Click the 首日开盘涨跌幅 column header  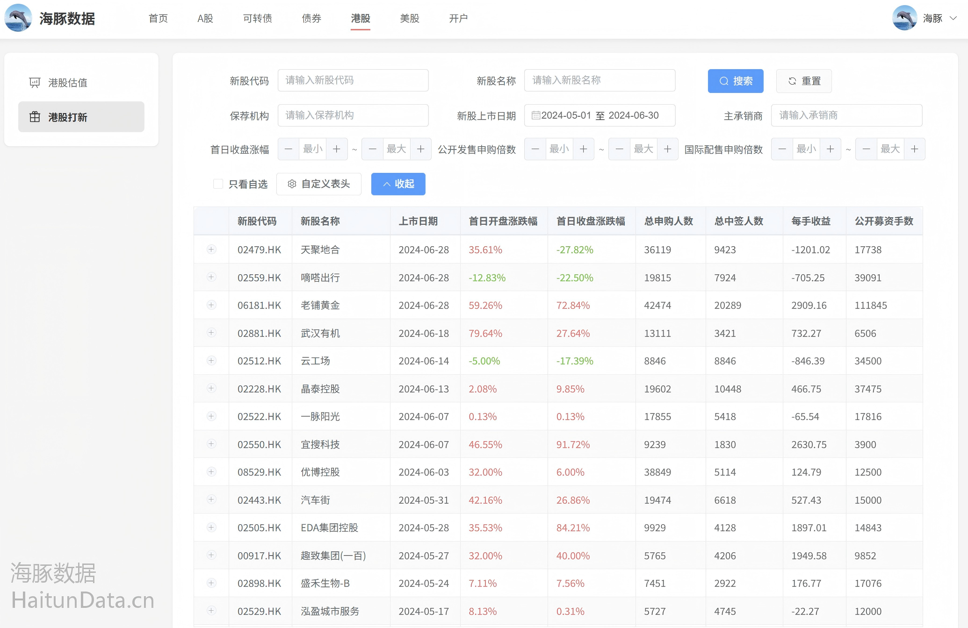[504, 221]
